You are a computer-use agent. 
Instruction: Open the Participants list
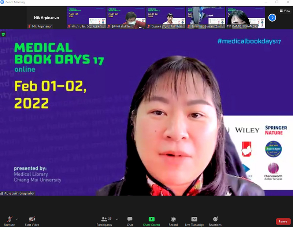tap(104, 221)
